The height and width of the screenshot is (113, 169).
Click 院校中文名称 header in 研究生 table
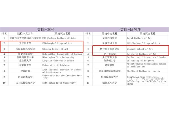click(110, 34)
